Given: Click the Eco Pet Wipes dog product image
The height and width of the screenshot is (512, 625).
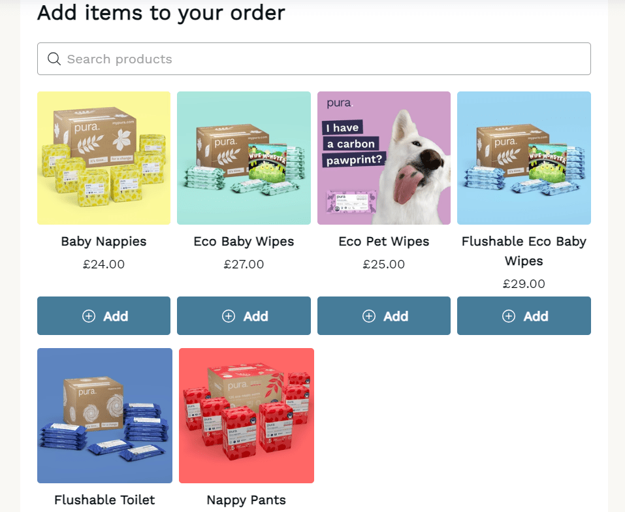Looking at the screenshot, I should click(x=383, y=157).
